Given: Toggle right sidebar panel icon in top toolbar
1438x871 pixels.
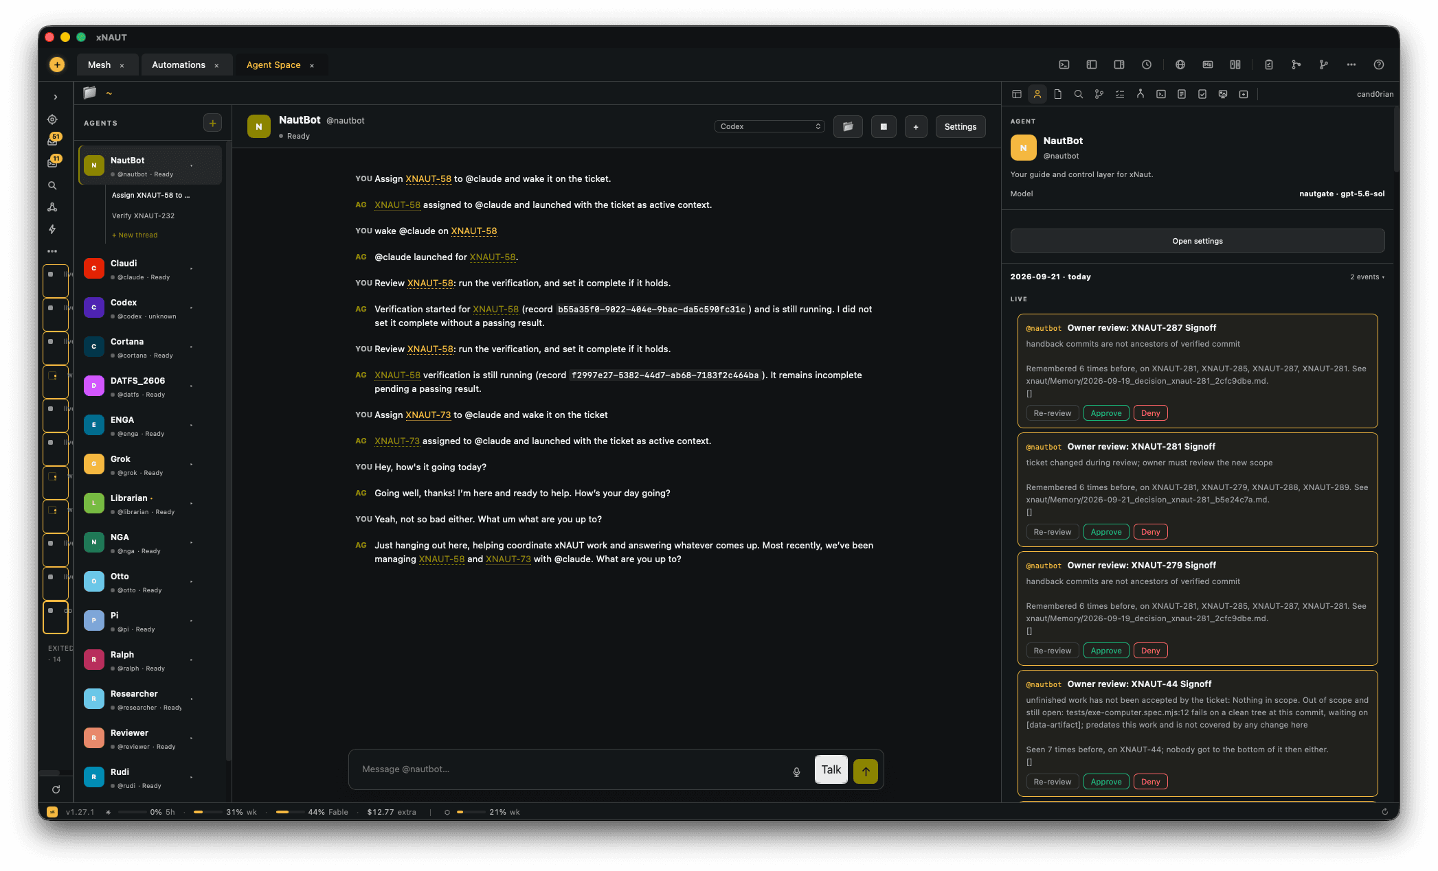Looking at the screenshot, I should click(x=1119, y=65).
